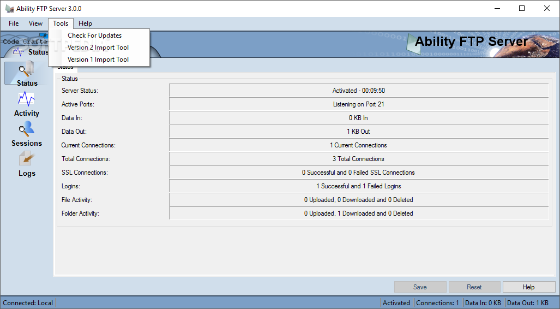Open the Help menu
The width and height of the screenshot is (560, 309).
click(x=86, y=23)
